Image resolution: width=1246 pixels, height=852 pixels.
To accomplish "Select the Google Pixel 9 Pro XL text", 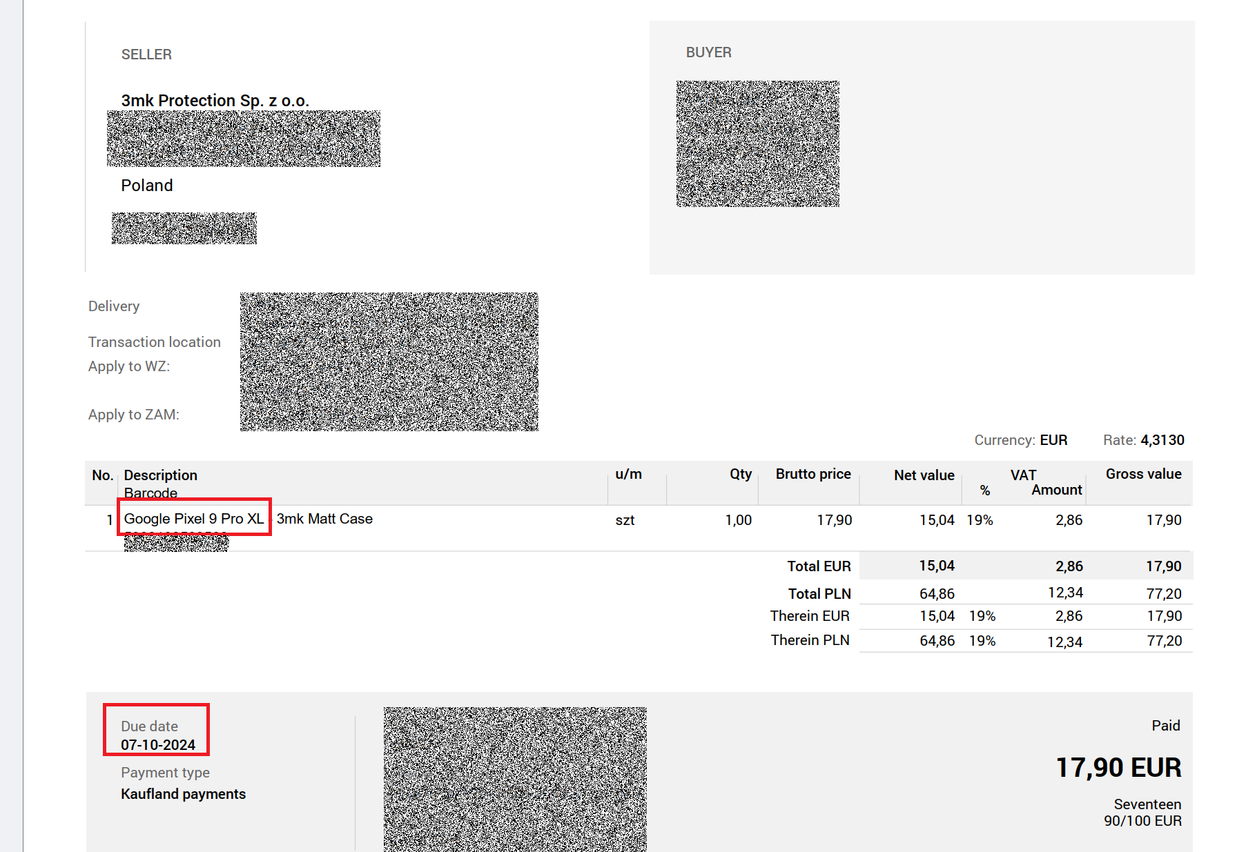I will click(194, 519).
